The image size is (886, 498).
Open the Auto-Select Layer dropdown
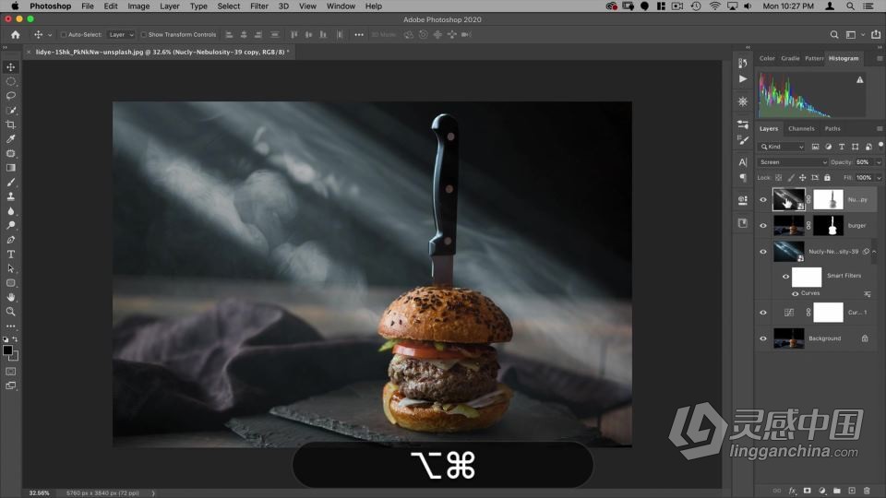[121, 35]
